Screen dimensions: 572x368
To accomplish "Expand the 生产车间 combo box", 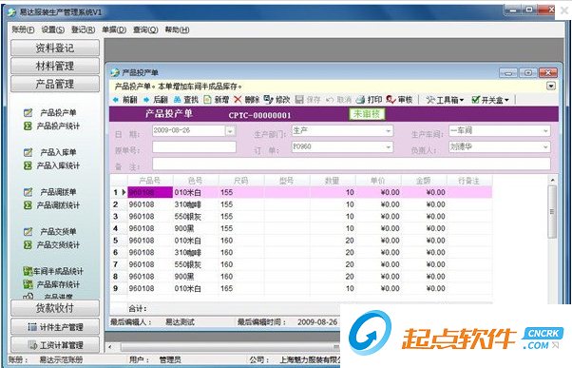I will tap(545, 130).
